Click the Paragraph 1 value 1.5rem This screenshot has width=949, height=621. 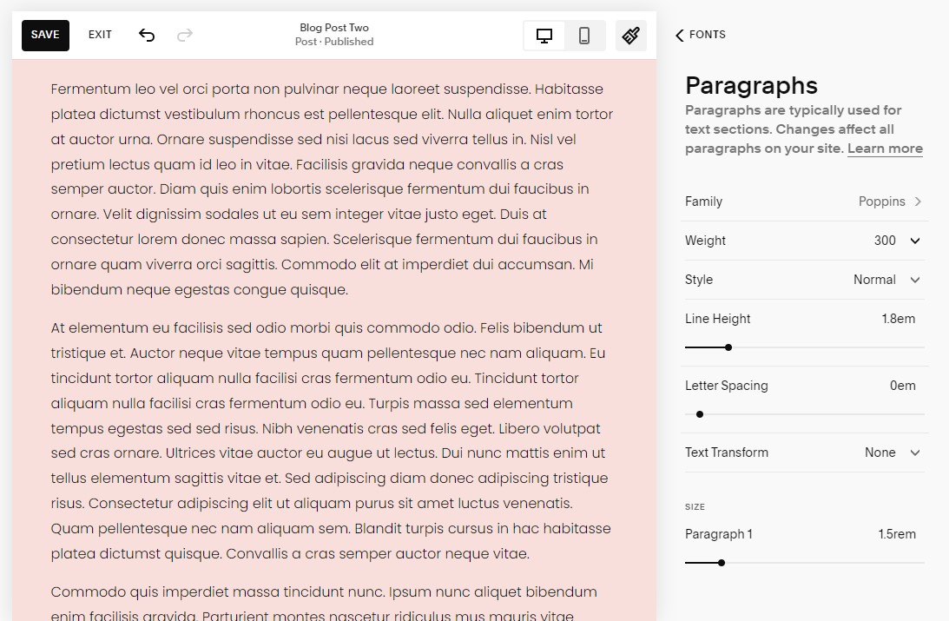pyautogui.click(x=897, y=534)
